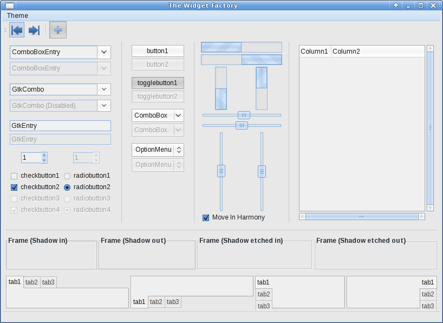Click the disabled togglebutton2

tap(158, 96)
